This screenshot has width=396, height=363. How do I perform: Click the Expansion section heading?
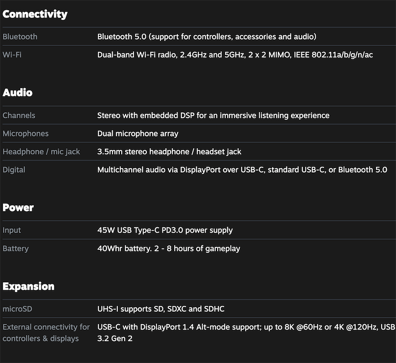(29, 287)
